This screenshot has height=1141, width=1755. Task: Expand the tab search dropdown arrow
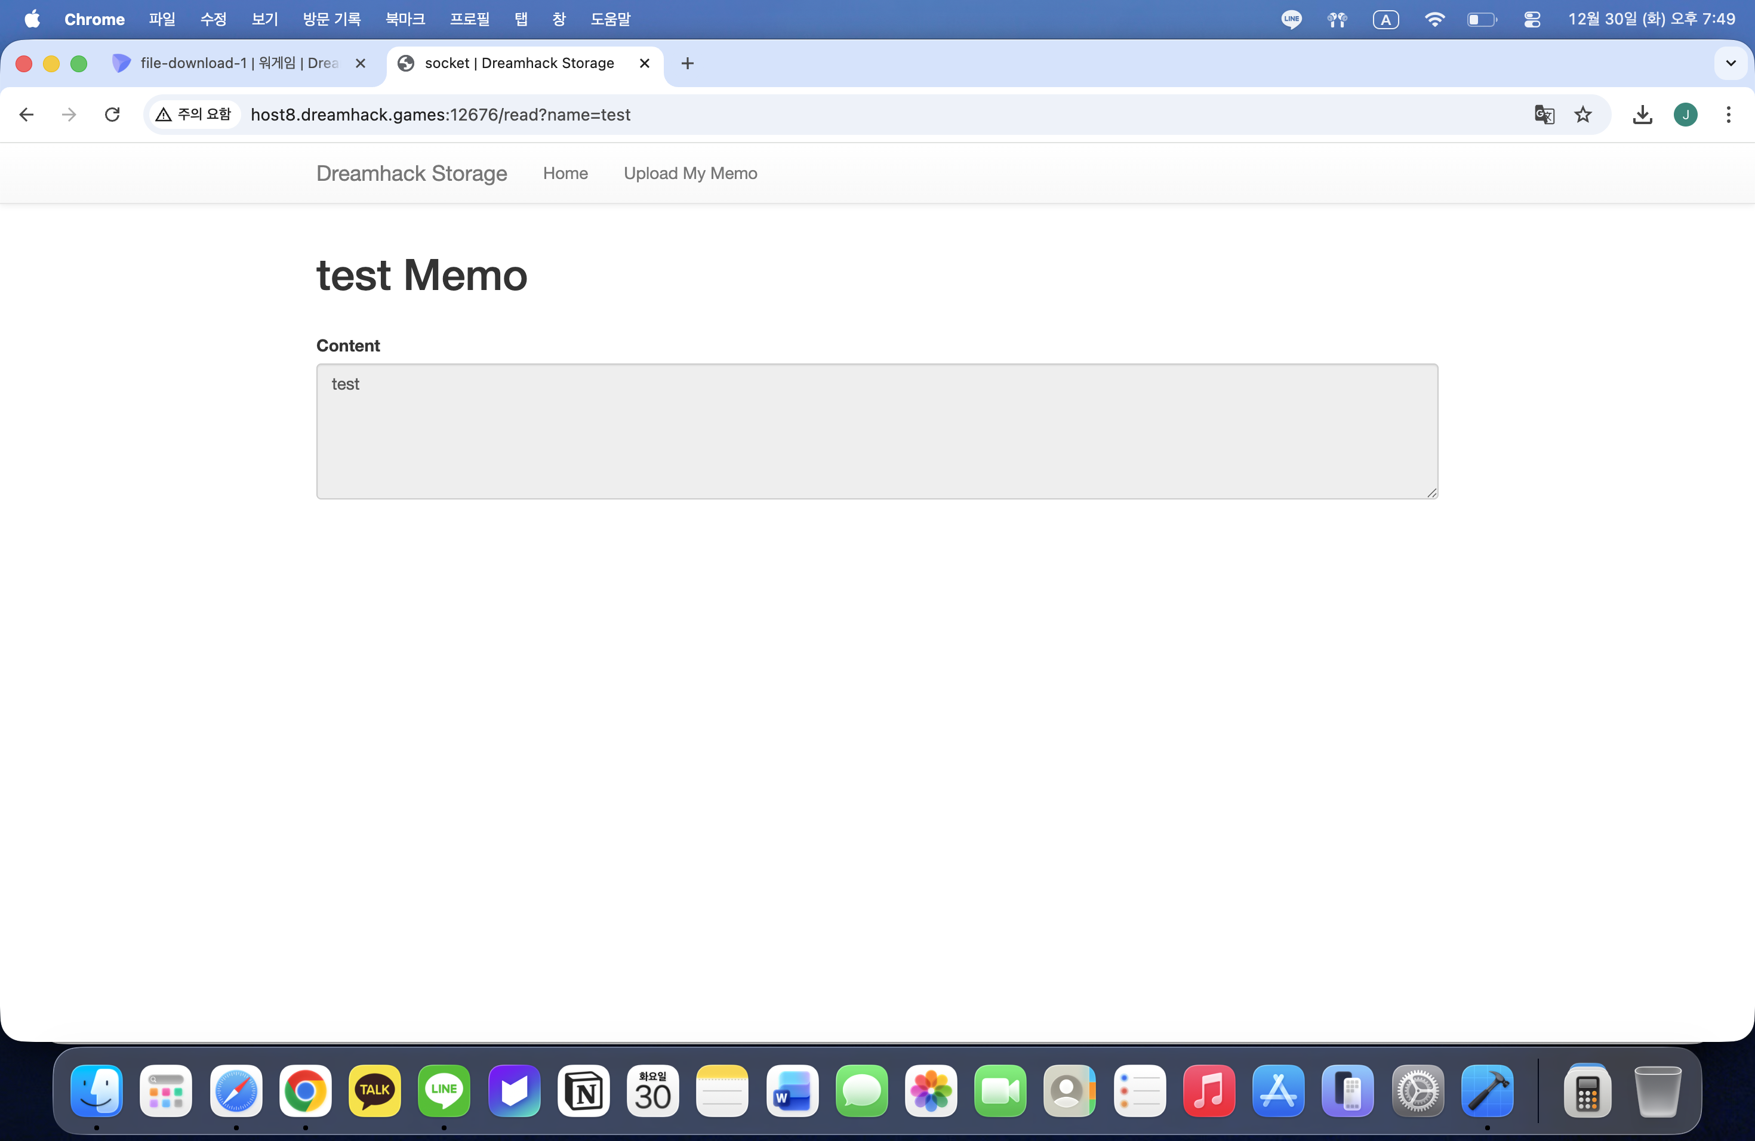(1731, 63)
